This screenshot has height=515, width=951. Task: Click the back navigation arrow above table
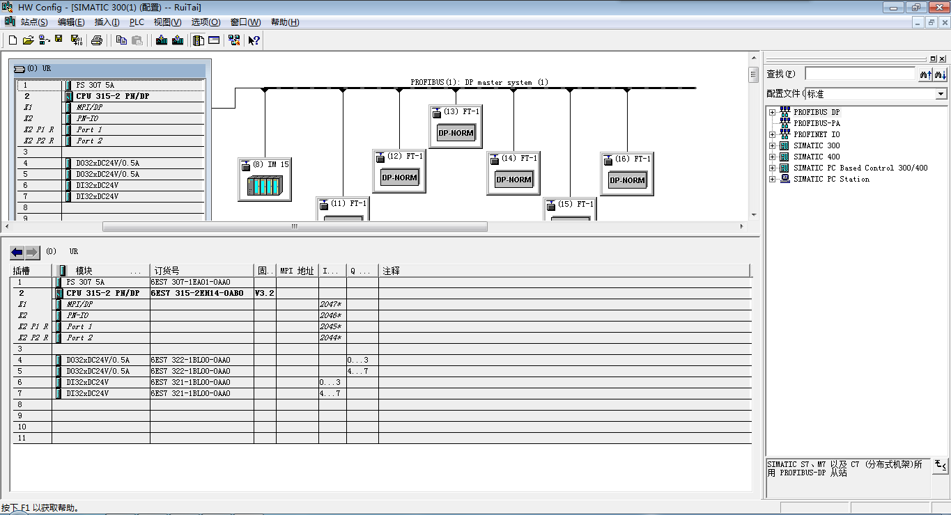17,252
